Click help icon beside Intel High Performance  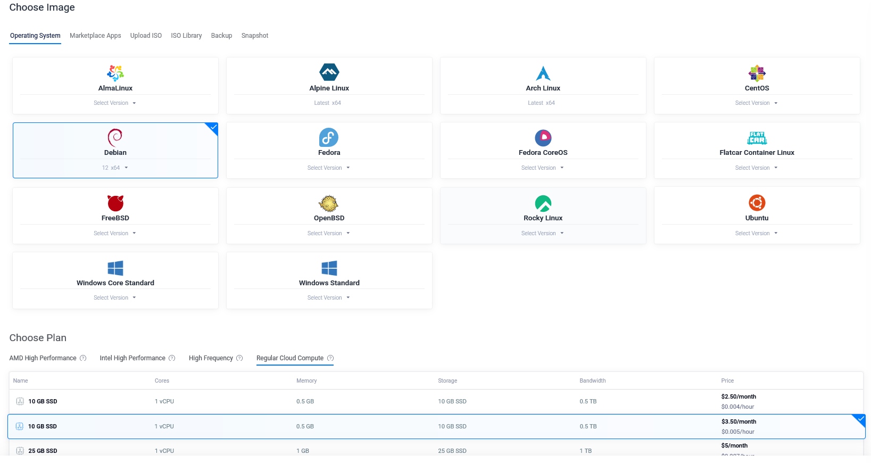(172, 358)
